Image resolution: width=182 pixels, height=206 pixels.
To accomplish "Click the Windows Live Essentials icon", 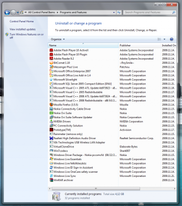I will [x=51, y=159].
